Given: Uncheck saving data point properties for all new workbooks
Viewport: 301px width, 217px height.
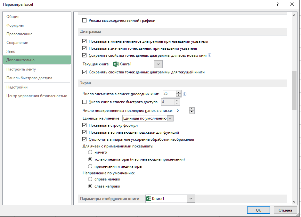Looking at the screenshot, I should 84,55.
